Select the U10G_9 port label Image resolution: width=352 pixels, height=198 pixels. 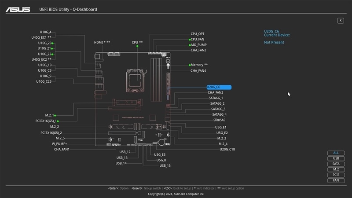pos(46,76)
